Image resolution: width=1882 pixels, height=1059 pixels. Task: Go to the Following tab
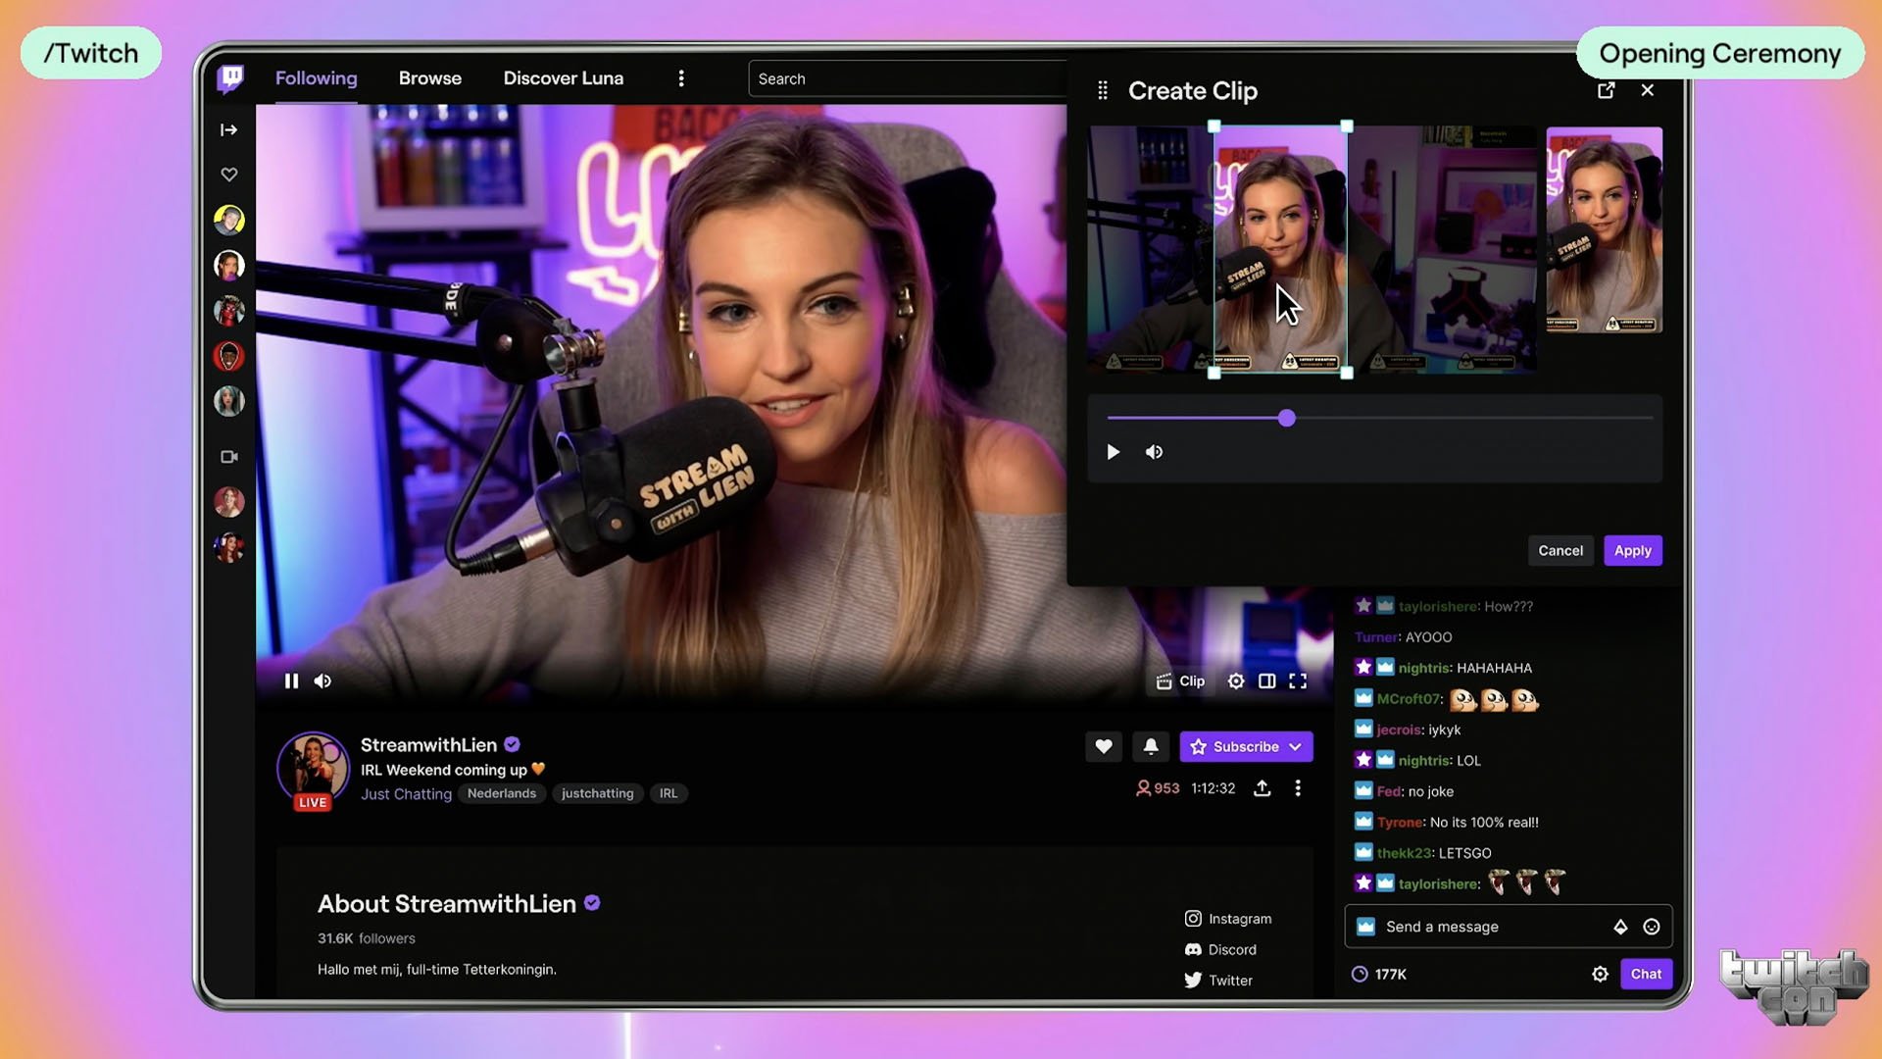pos(316,78)
